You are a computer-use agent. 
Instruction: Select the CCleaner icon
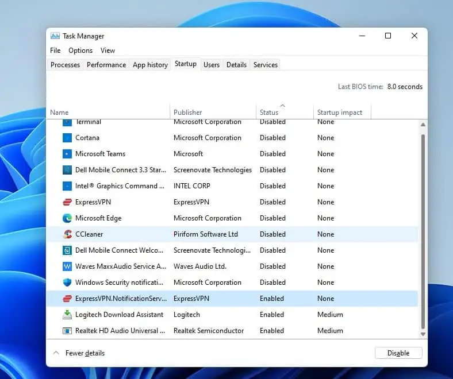(67, 234)
